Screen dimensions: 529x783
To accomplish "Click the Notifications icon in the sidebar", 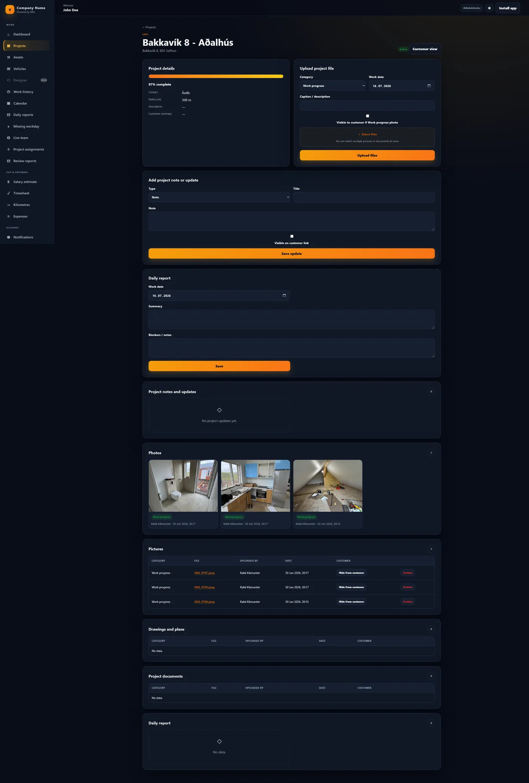I will pyautogui.click(x=9, y=237).
